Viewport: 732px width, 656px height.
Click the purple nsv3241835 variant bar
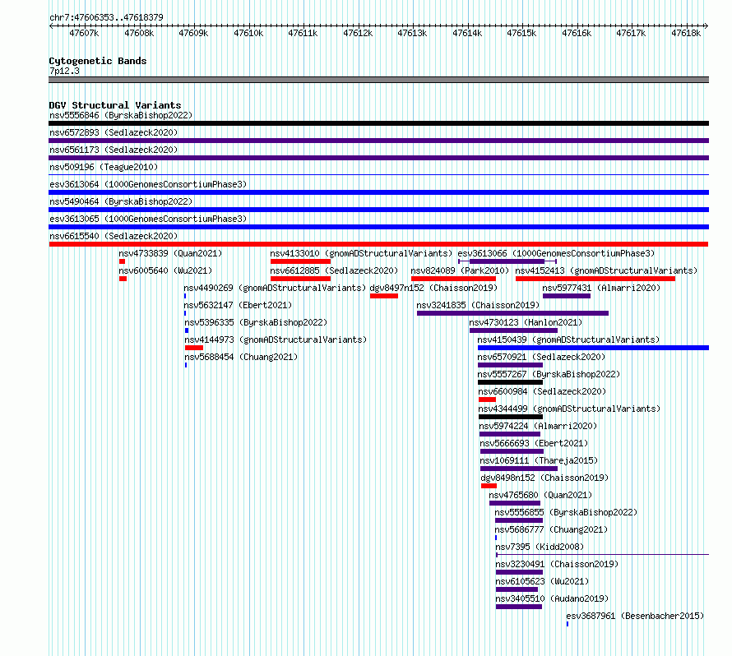512,313
